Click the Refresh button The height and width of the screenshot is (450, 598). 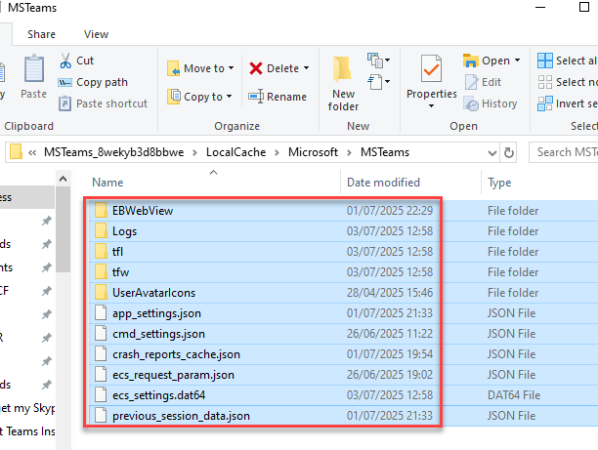click(508, 153)
